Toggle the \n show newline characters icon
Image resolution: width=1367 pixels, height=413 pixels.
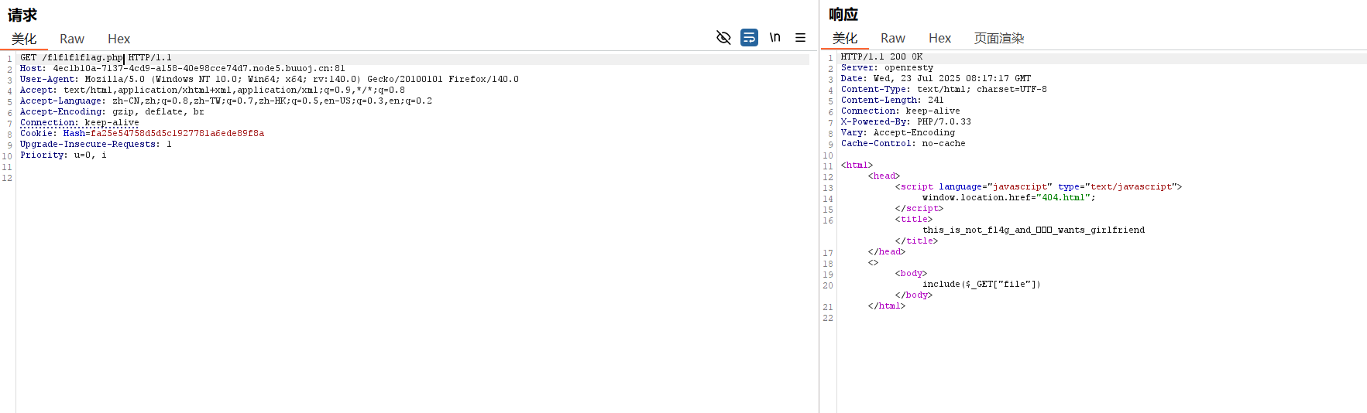775,37
